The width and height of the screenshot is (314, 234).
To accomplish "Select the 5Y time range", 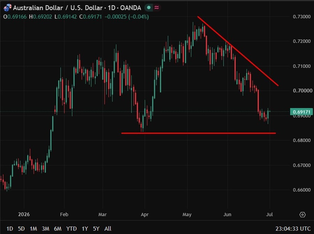I will pos(96,229).
